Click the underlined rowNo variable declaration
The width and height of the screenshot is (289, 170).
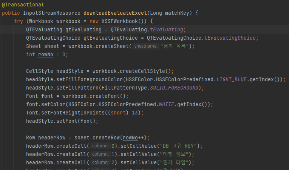(x=46, y=54)
